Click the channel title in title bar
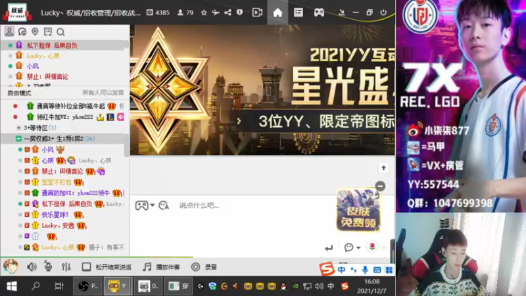526x296 pixels. coord(91,12)
